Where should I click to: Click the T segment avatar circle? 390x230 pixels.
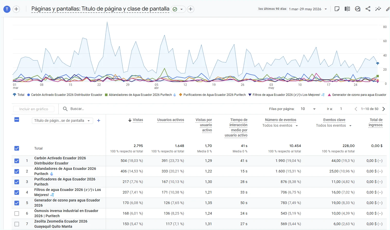(x=7, y=9)
